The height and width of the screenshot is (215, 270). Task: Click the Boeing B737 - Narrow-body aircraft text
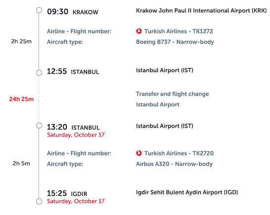(175, 42)
